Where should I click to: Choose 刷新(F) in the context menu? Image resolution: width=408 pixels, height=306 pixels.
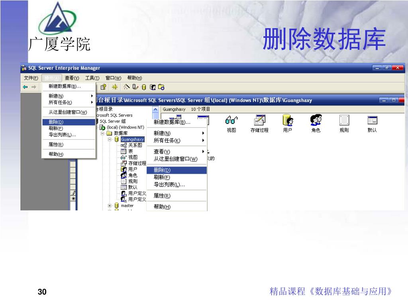[x=177, y=177]
